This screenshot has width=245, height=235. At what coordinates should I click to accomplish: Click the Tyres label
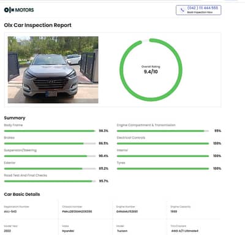[121, 163]
